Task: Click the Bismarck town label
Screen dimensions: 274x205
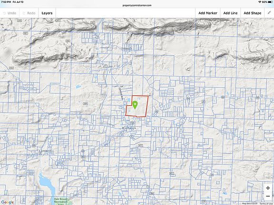Action: click(129, 128)
